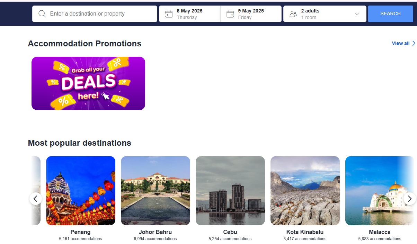Click the destination or property search field
The image size is (417, 244).
[100, 14]
